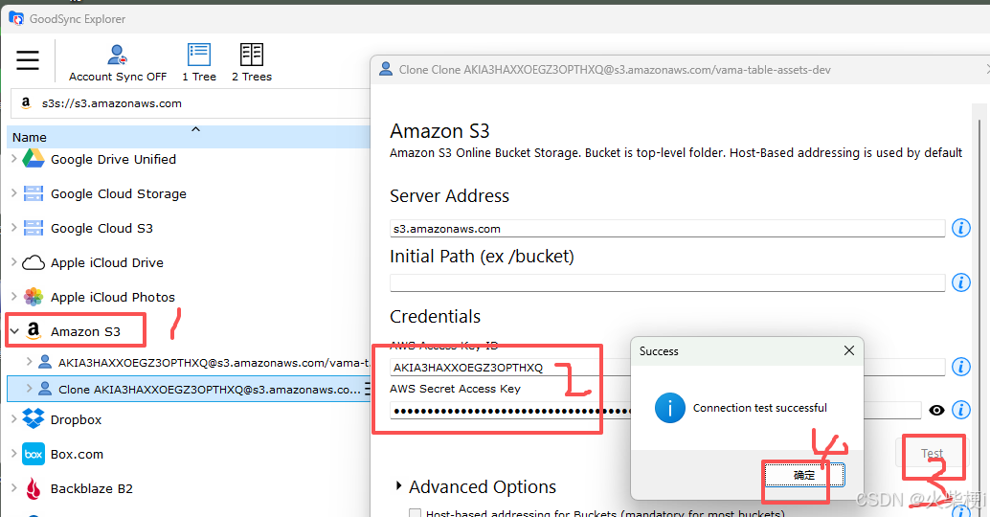Toggle Account Sync OFF button
Screen dimensions: 990x517
118,62
